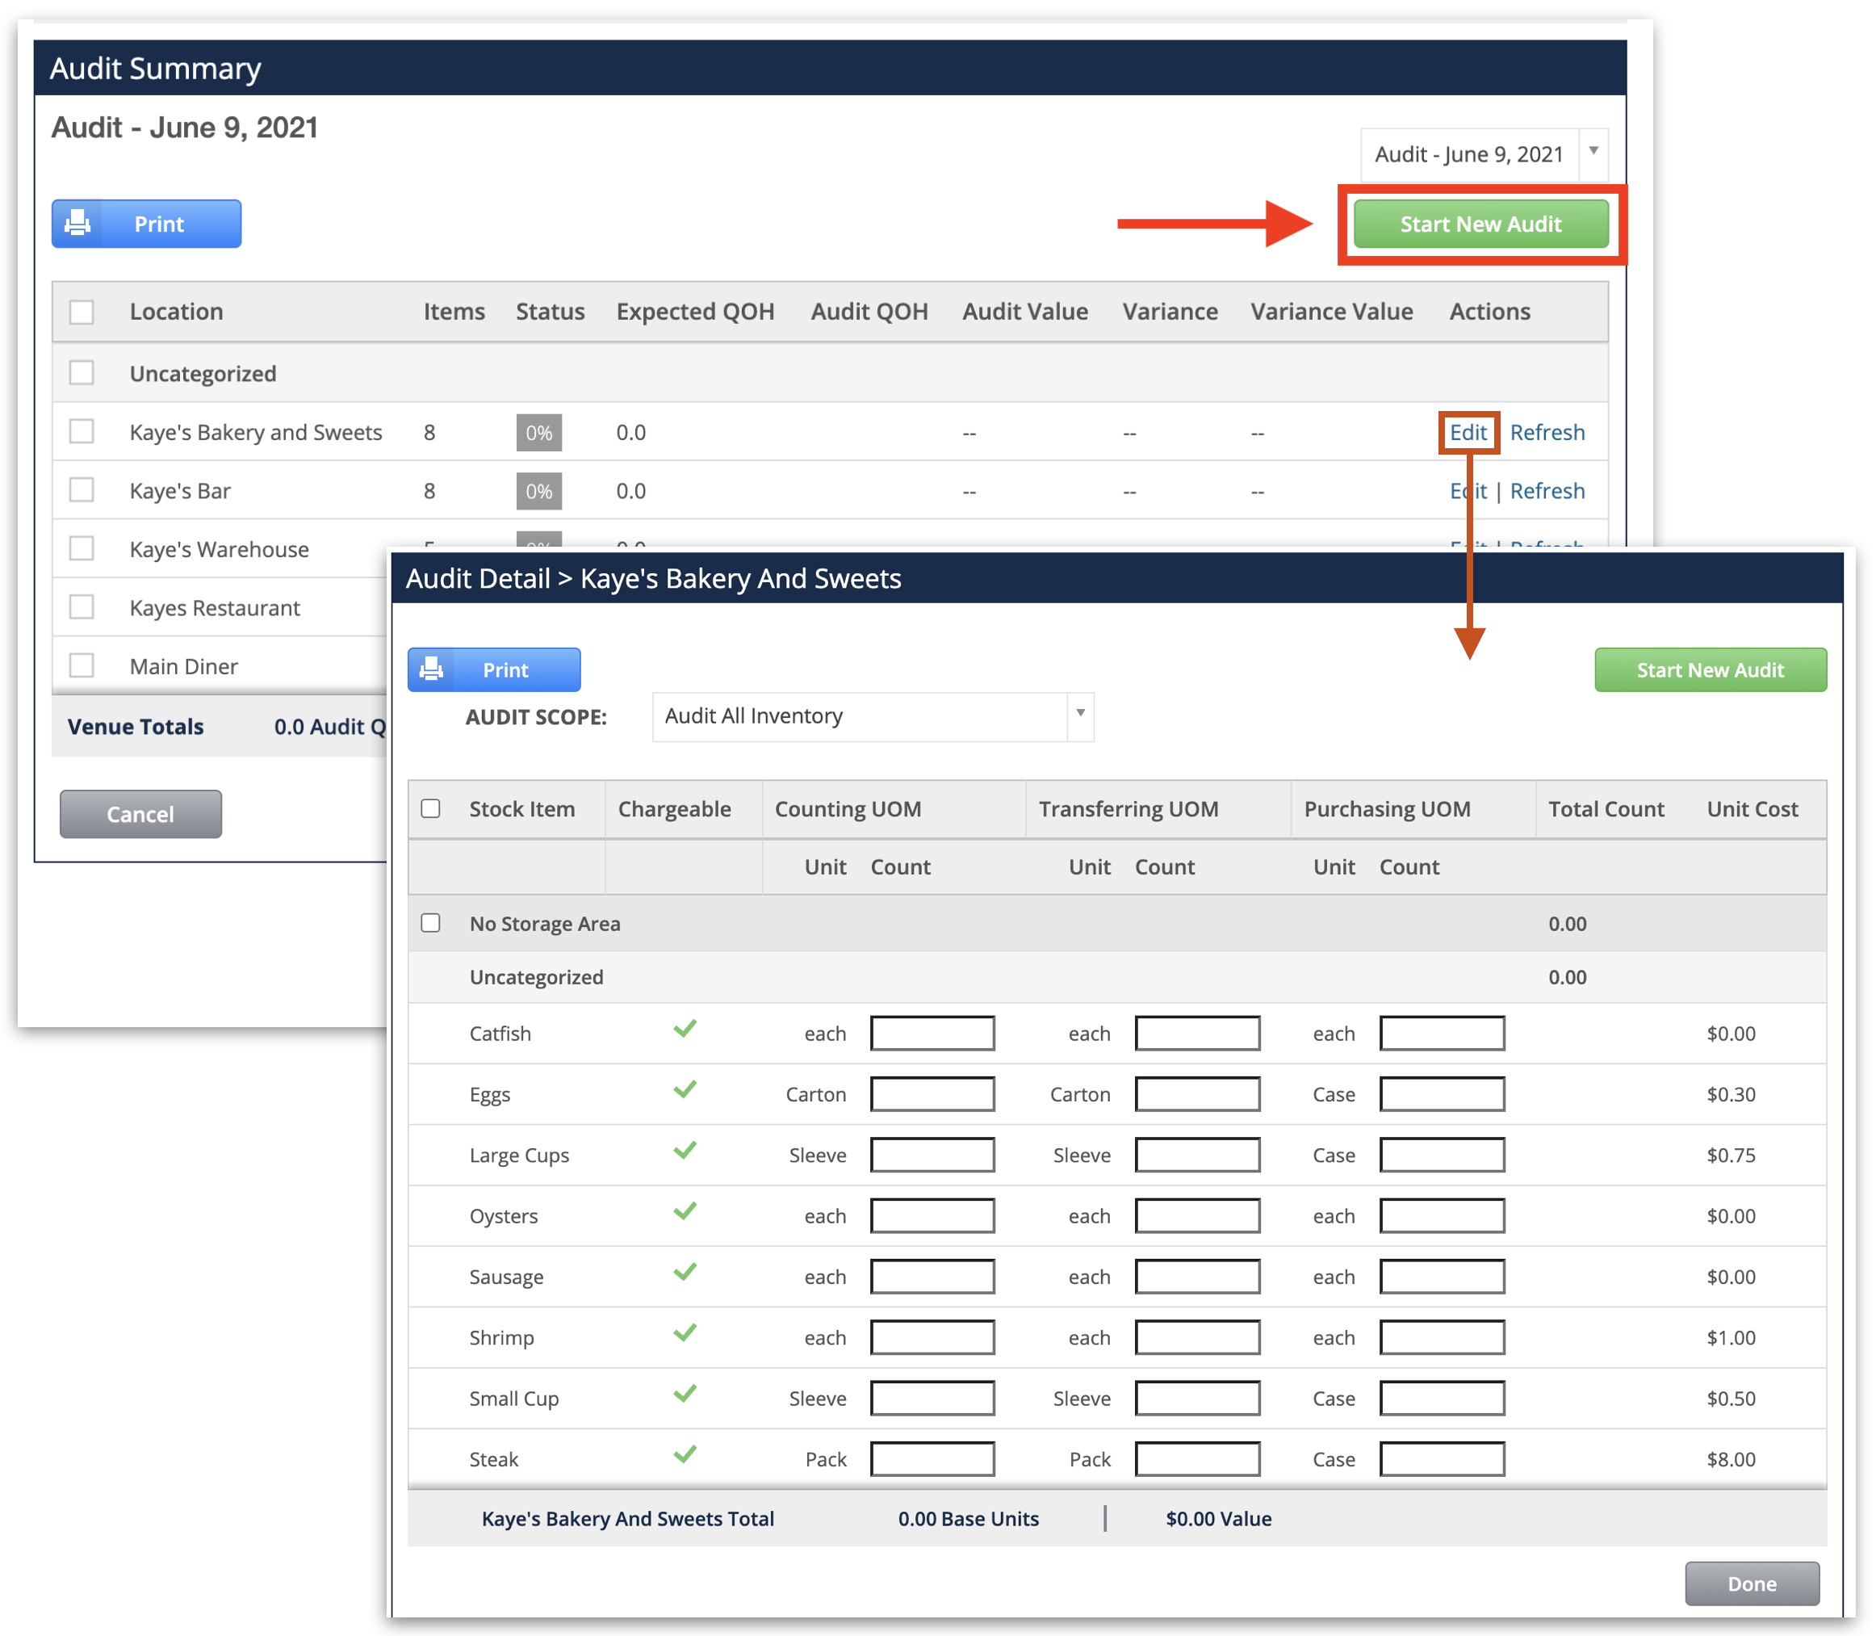Image resolution: width=1876 pixels, height=1636 pixels.
Task: Click Oysters chargeable checkmark icon
Action: (x=685, y=1211)
